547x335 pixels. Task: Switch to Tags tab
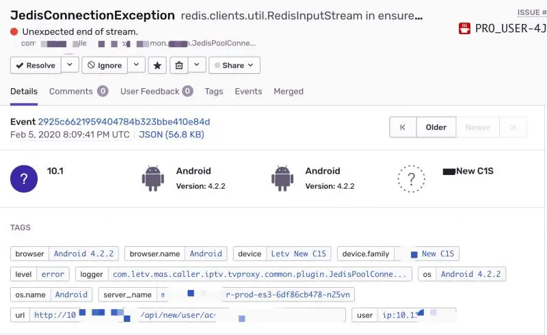pos(214,92)
